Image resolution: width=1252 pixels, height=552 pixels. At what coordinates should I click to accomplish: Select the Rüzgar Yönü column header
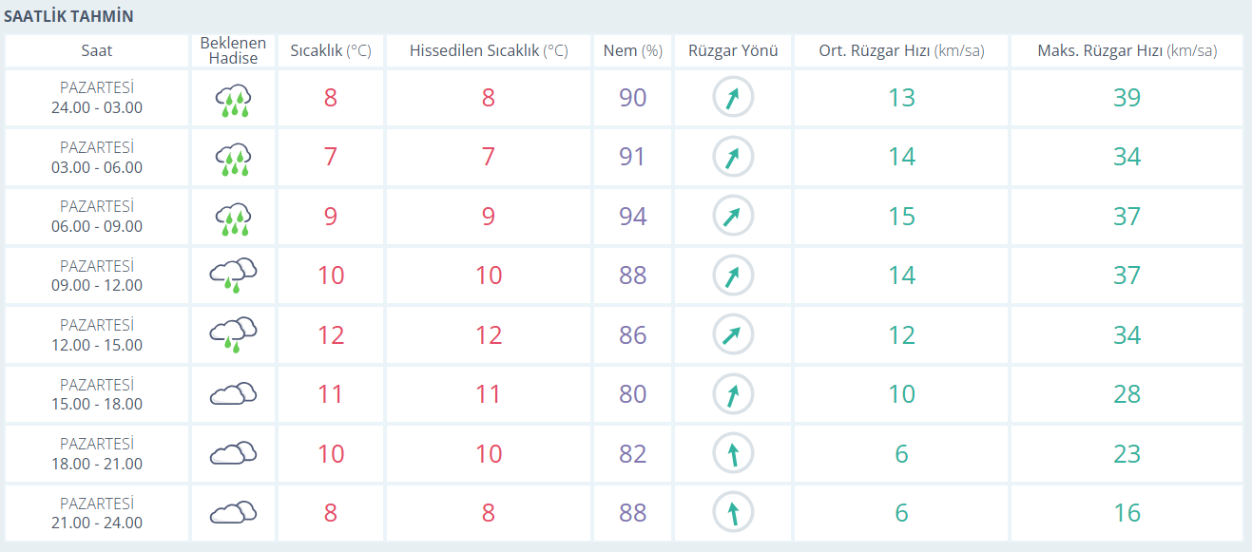click(733, 51)
